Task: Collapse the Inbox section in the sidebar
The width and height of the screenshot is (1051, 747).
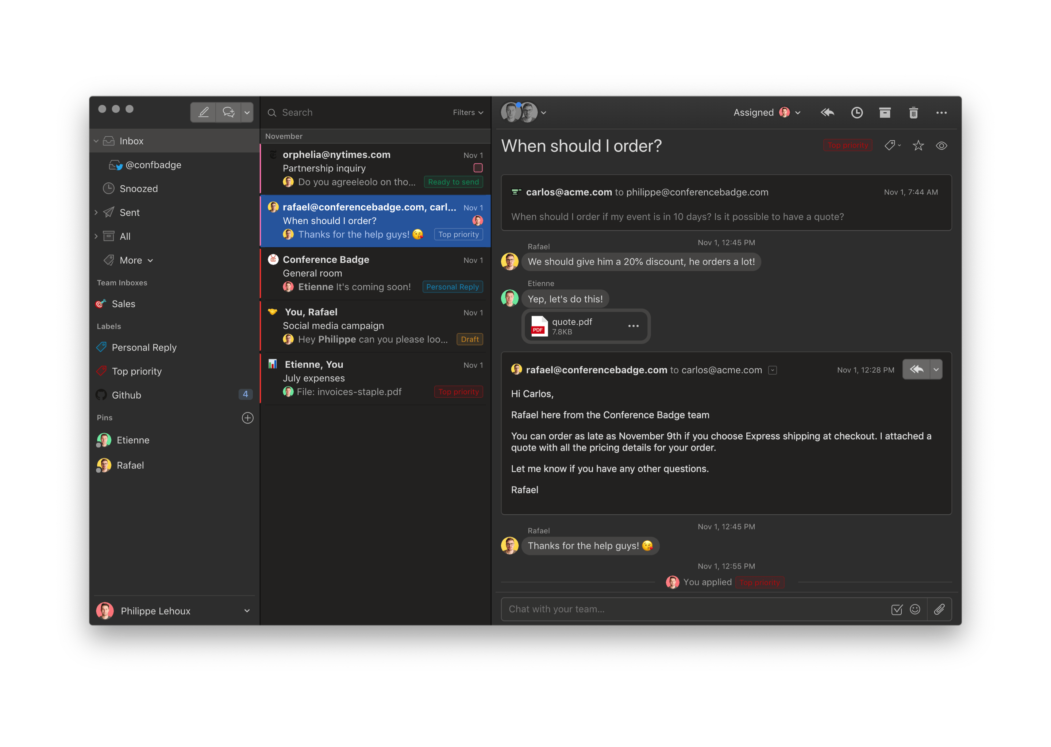Action: [x=96, y=141]
